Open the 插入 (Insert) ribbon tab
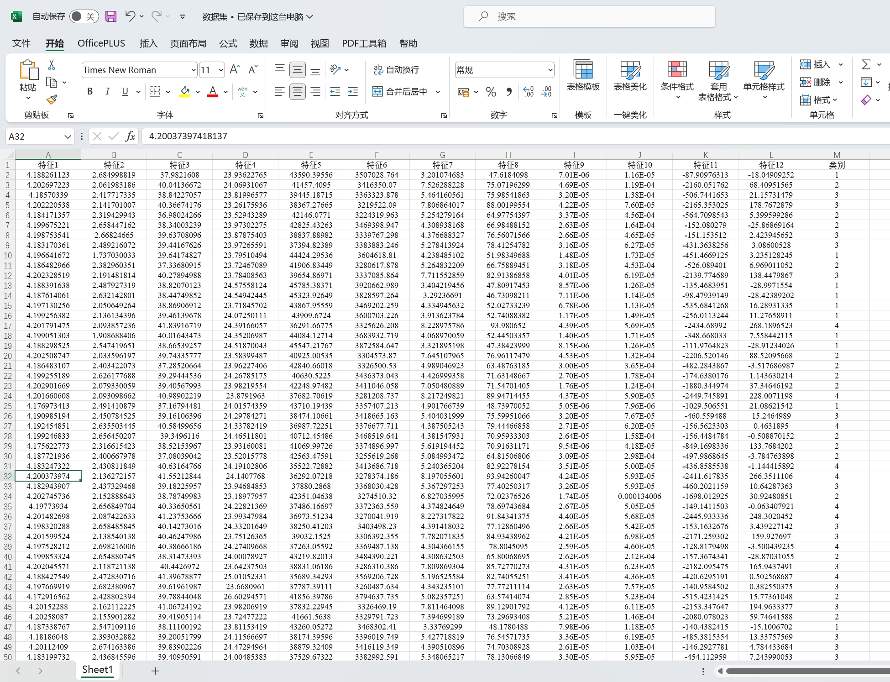Viewport: 890px width, 682px height. [x=148, y=43]
